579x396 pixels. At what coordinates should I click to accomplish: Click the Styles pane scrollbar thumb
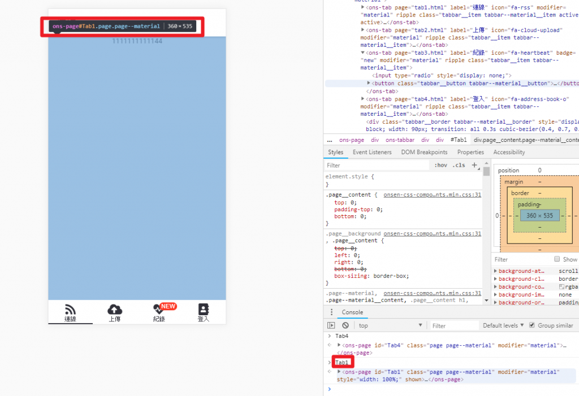coord(486,171)
